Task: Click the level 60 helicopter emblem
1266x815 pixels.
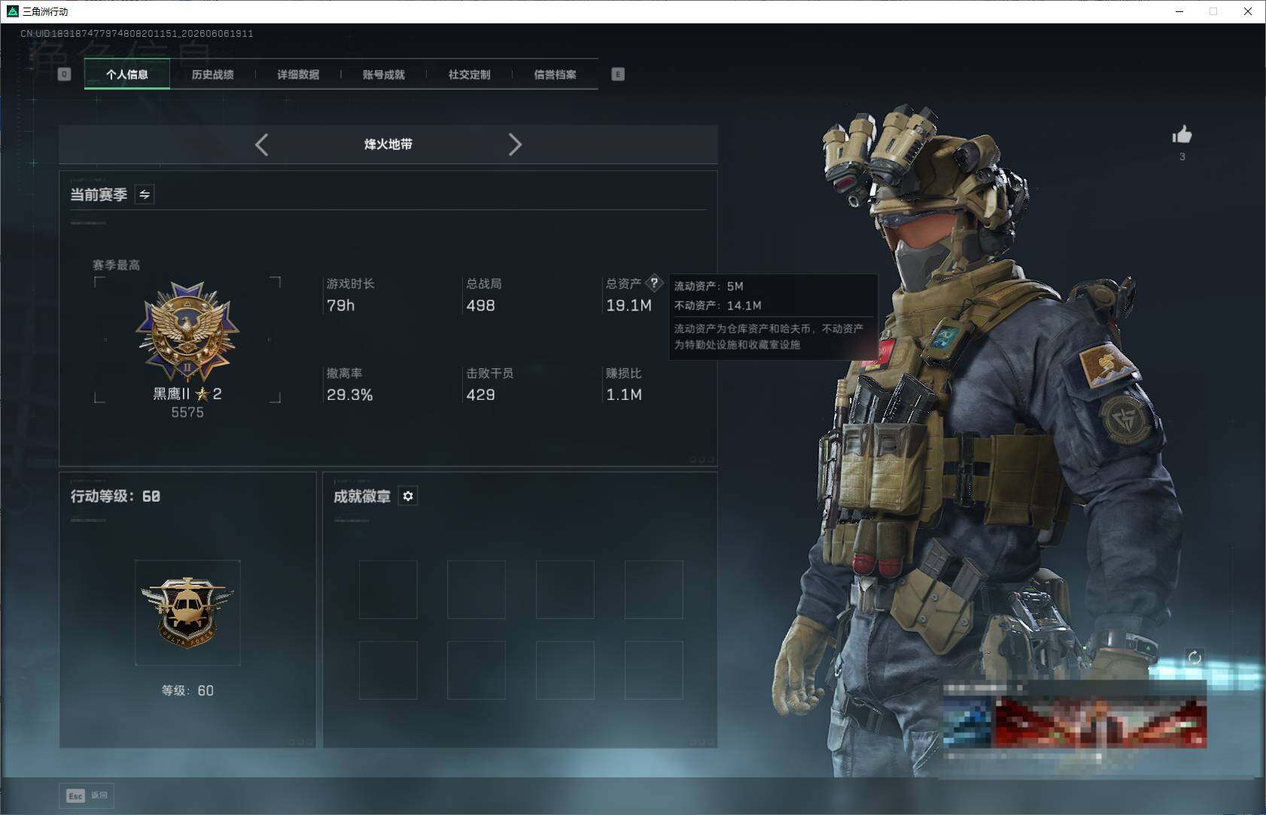Action: [x=187, y=612]
